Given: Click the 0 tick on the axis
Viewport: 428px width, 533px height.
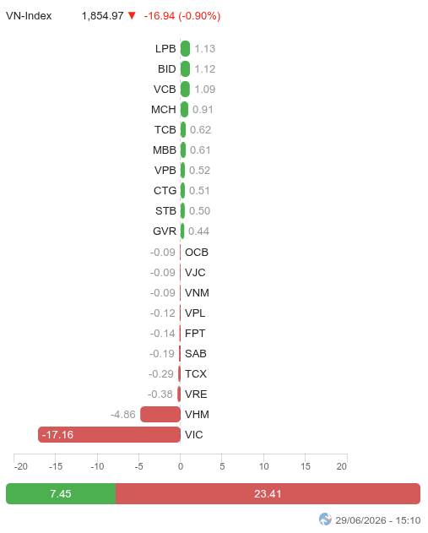Looking at the screenshot, I should [x=181, y=466].
